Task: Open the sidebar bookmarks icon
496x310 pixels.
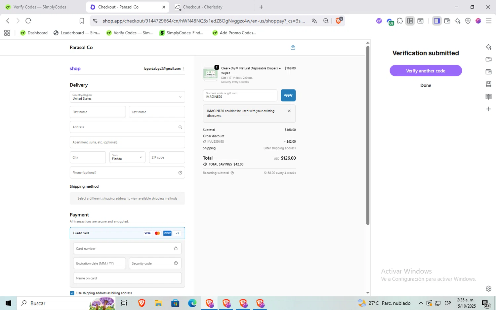Action: (488, 84)
